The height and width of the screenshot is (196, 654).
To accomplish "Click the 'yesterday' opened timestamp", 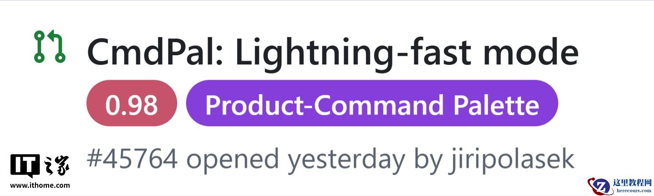I will pos(346,160).
